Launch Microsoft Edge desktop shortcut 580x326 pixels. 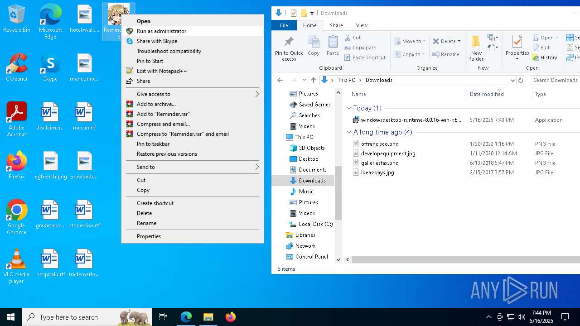pos(50,22)
